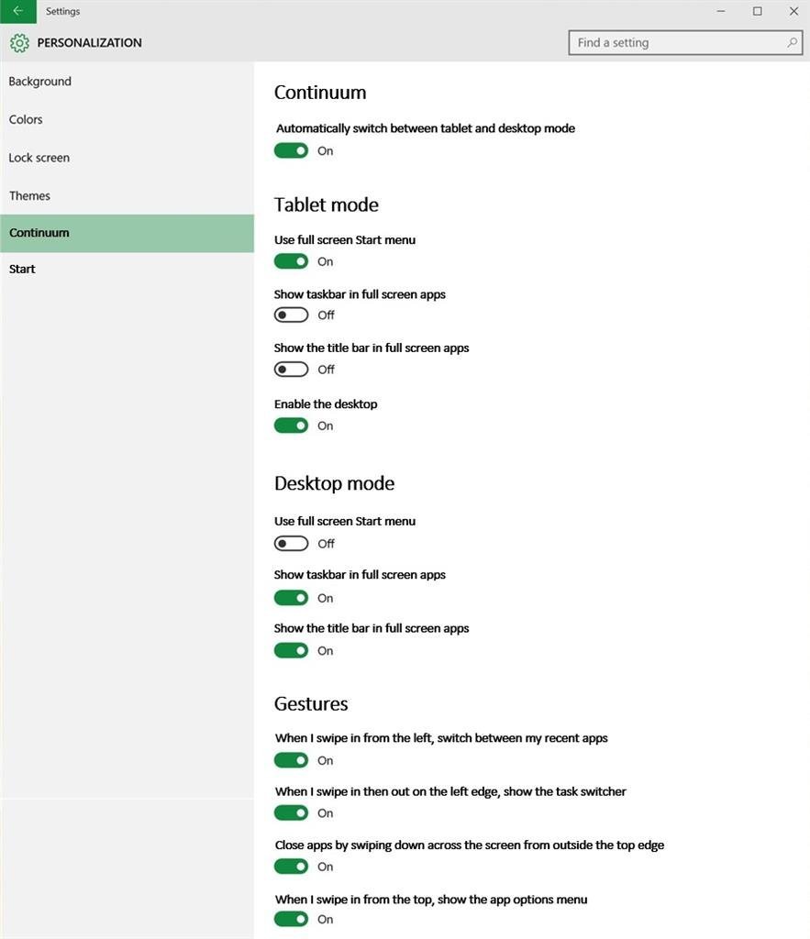The height and width of the screenshot is (939, 810).
Task: Disable closing apps by swiping down
Action: click(x=291, y=867)
